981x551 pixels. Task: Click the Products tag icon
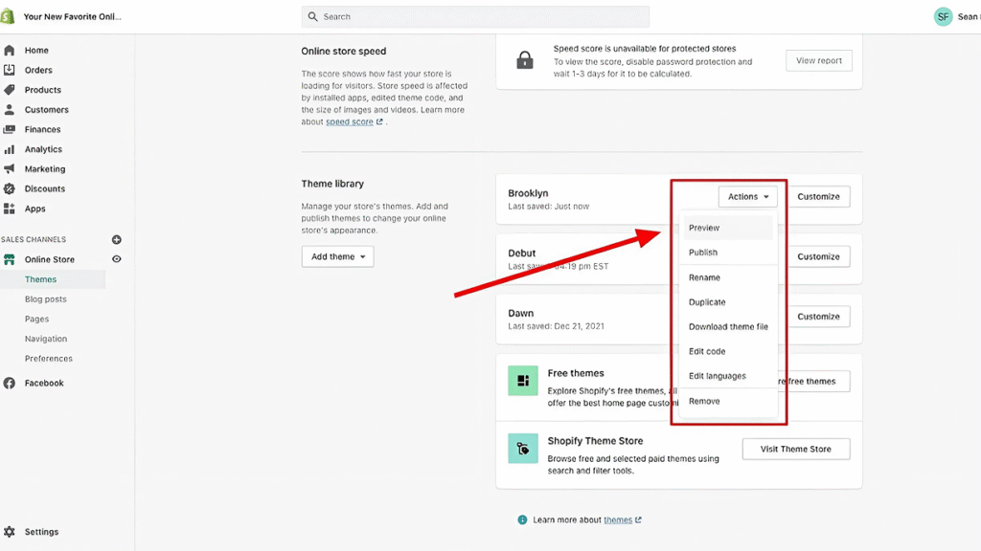click(x=10, y=90)
